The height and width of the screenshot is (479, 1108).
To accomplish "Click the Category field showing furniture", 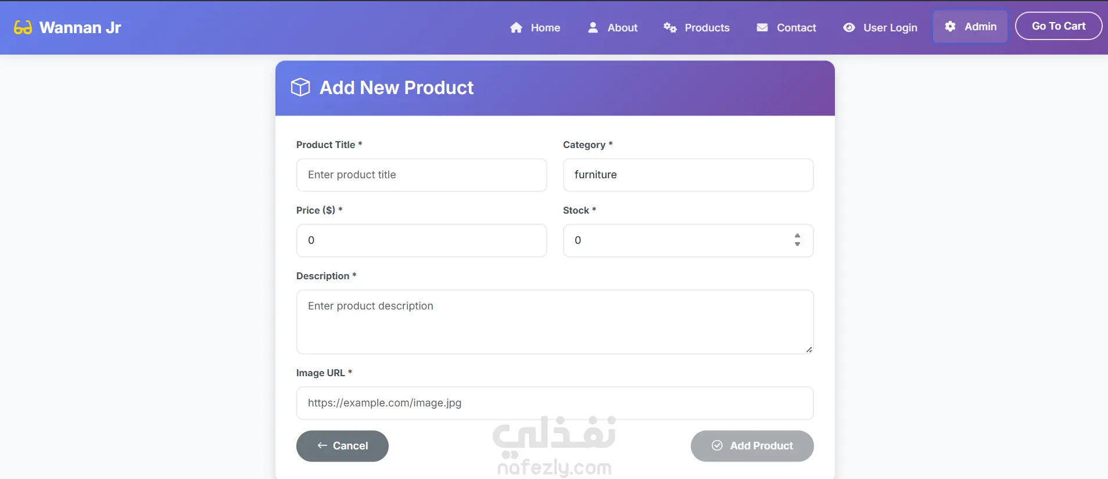I will pos(688,175).
